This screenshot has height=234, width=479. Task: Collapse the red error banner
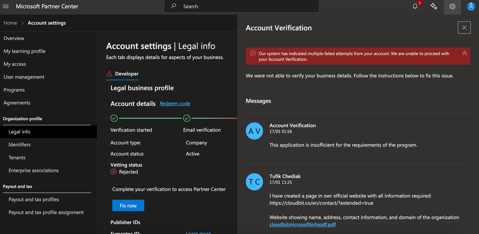pyautogui.click(x=465, y=53)
